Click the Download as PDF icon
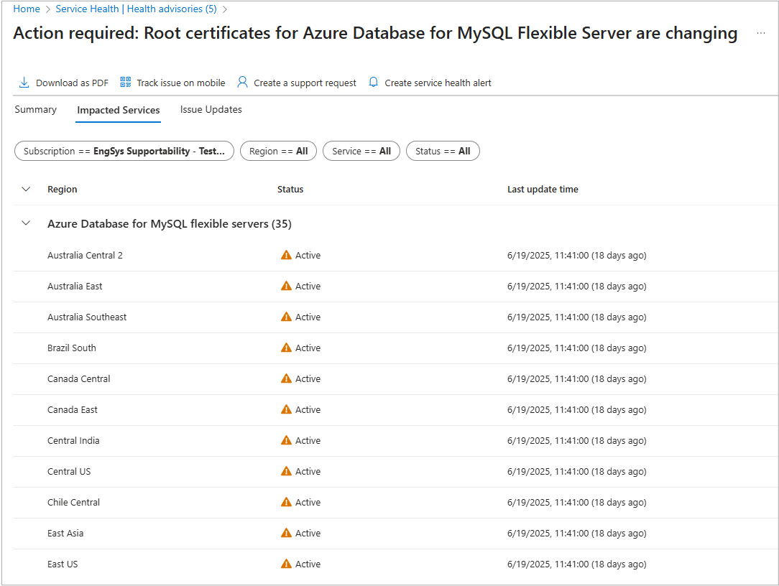Image resolution: width=779 pixels, height=586 pixels. (x=24, y=83)
